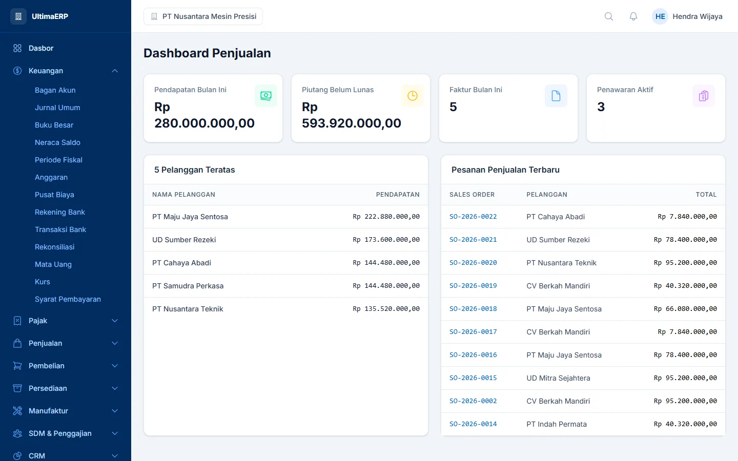Click the SDM & Penggajian people icon
Image resolution: width=738 pixels, height=461 pixels.
tap(17, 433)
